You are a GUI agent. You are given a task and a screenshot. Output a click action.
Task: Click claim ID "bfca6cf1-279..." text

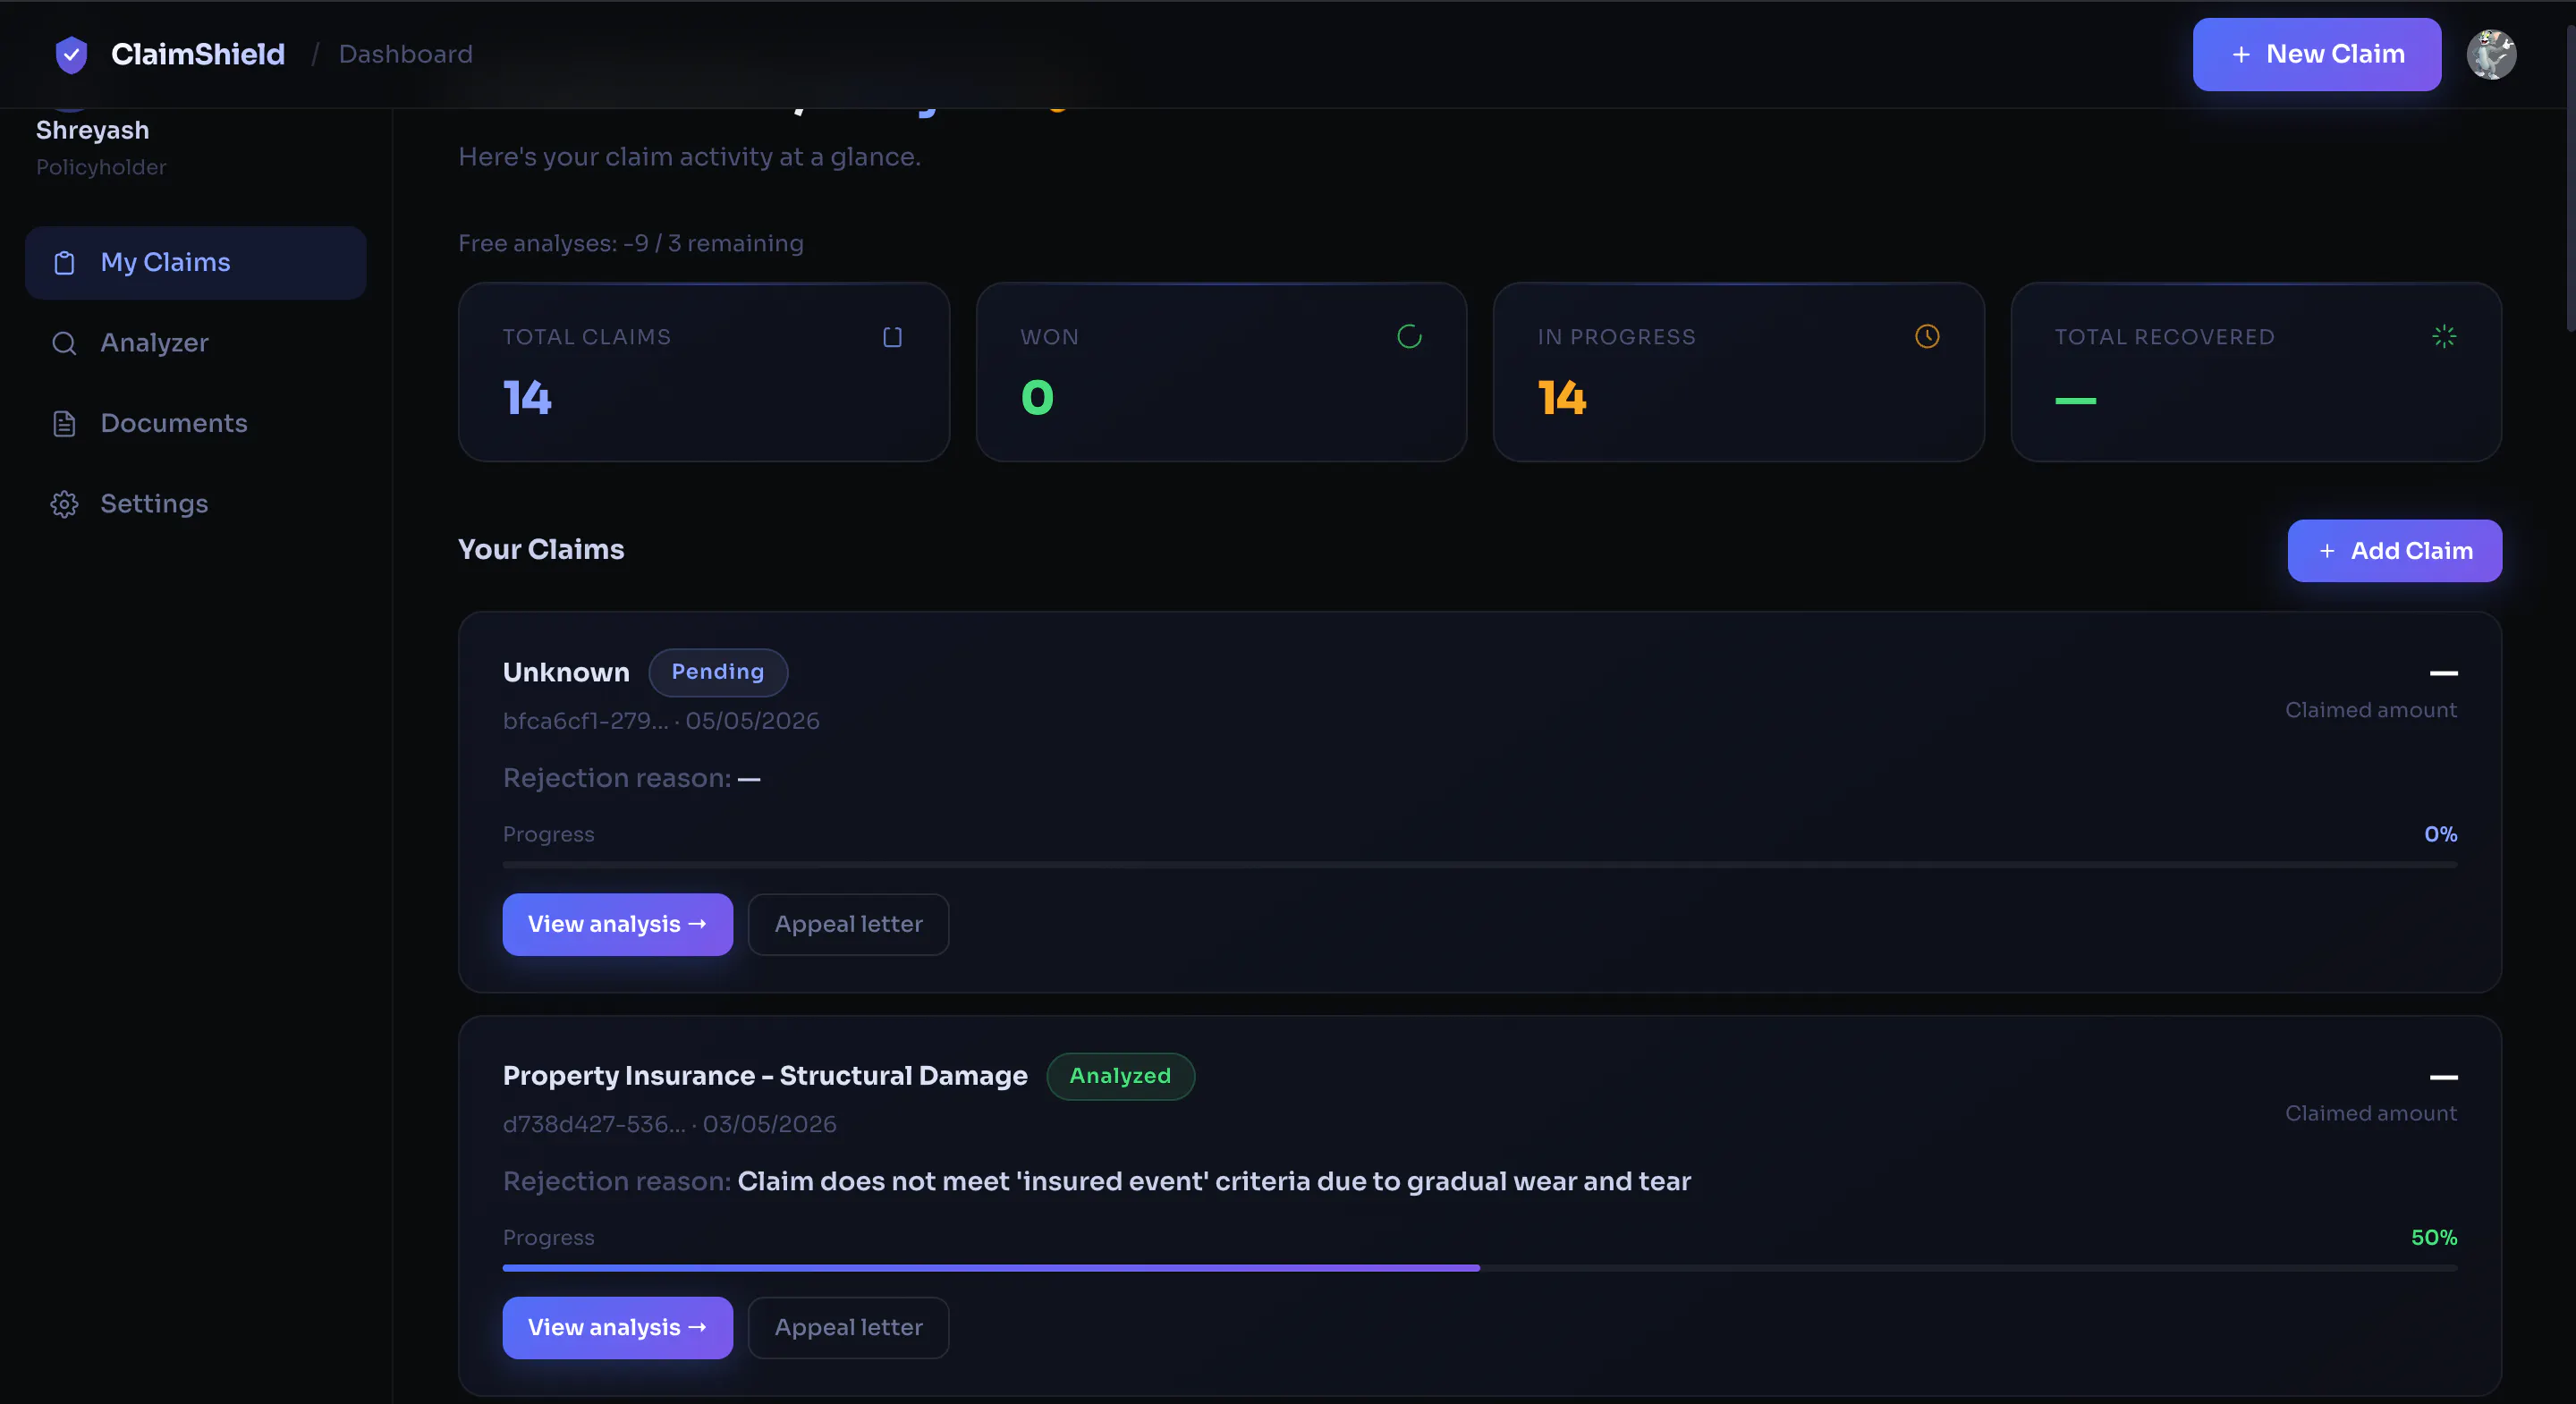(585, 721)
